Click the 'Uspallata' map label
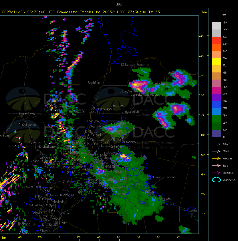This screenshot has width=238, height=241. click(x=27, y=114)
